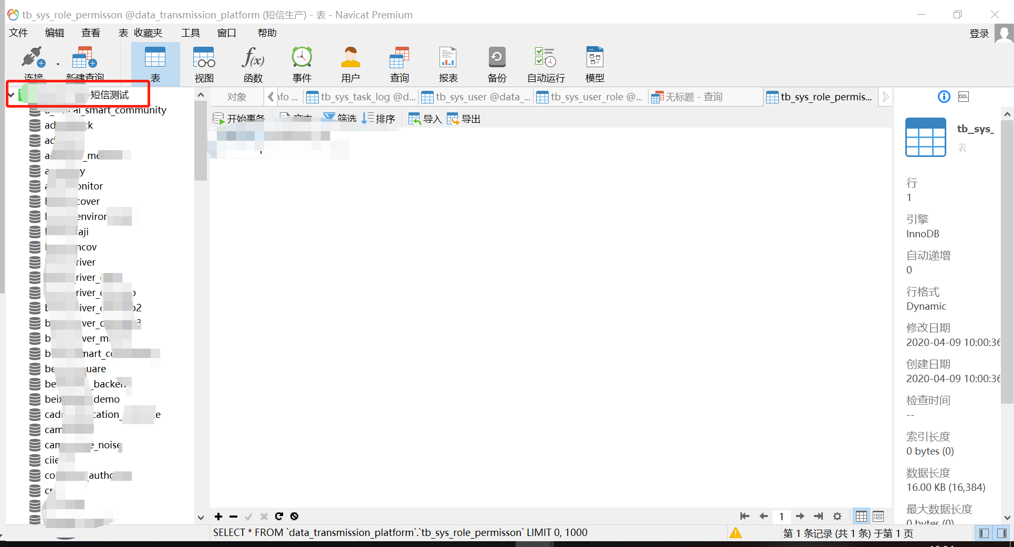1014x547 pixels.
Task: Select the Table (表) toolbar icon
Action: [x=155, y=64]
